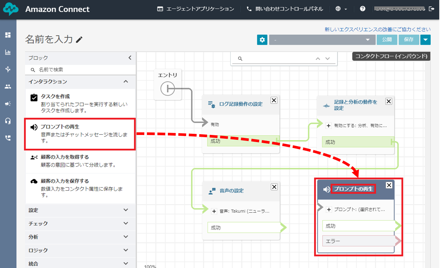The height and width of the screenshot is (268, 440).
Task: Click the 成功 output of 音声の設定
Action: (x=244, y=228)
